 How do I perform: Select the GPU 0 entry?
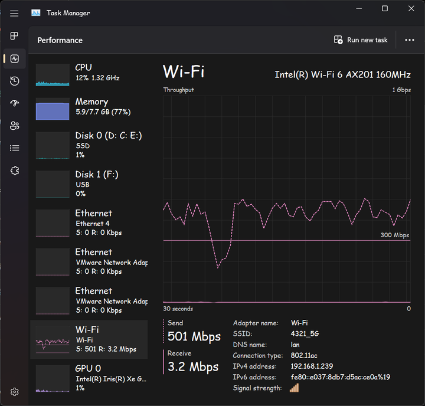click(x=89, y=378)
